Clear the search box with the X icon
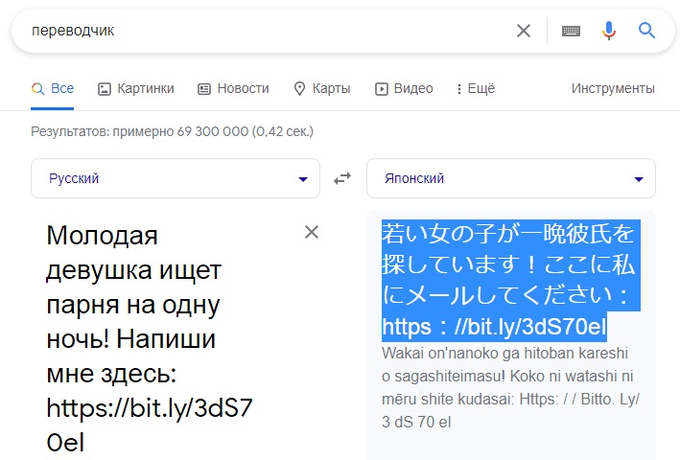 click(x=524, y=31)
